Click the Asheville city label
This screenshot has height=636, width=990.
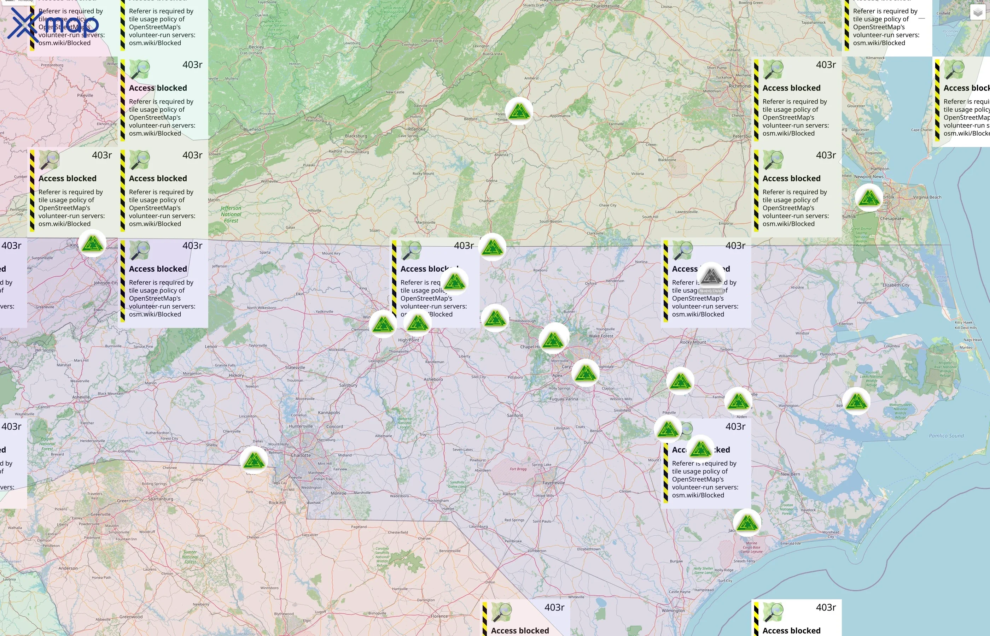pos(81,397)
